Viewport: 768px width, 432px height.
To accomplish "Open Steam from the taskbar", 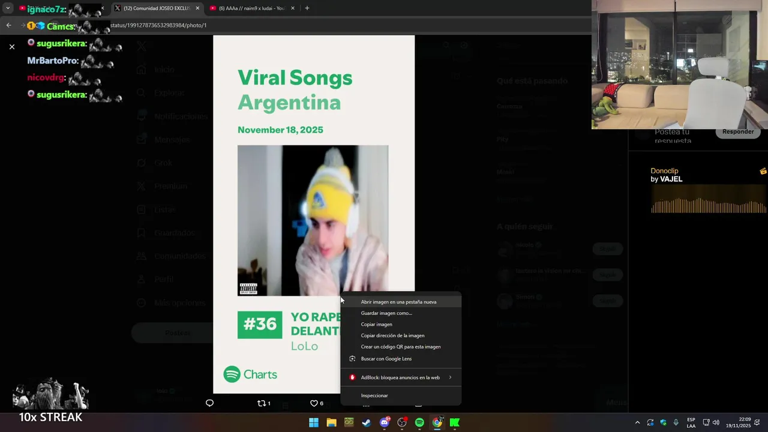I will point(367,422).
